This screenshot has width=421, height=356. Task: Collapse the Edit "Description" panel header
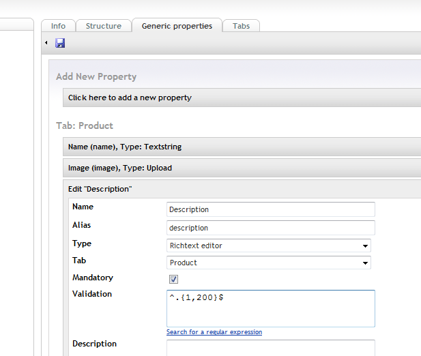tap(242, 189)
